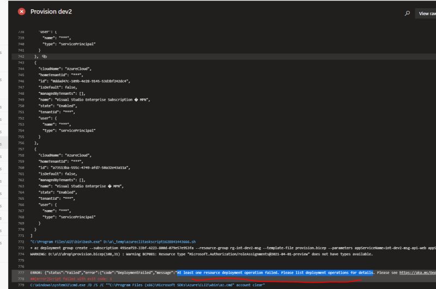The image size is (436, 289).
Task: Click line number 739 name masked value
Action: pyautogui.click(x=21, y=38)
